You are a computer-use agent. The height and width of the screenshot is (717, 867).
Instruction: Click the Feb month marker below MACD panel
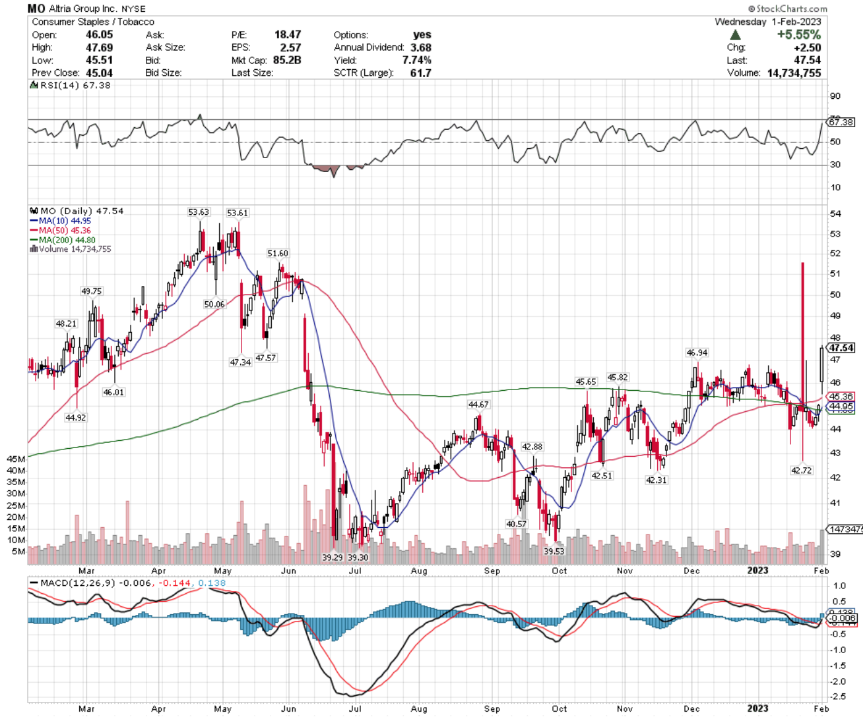(x=821, y=708)
